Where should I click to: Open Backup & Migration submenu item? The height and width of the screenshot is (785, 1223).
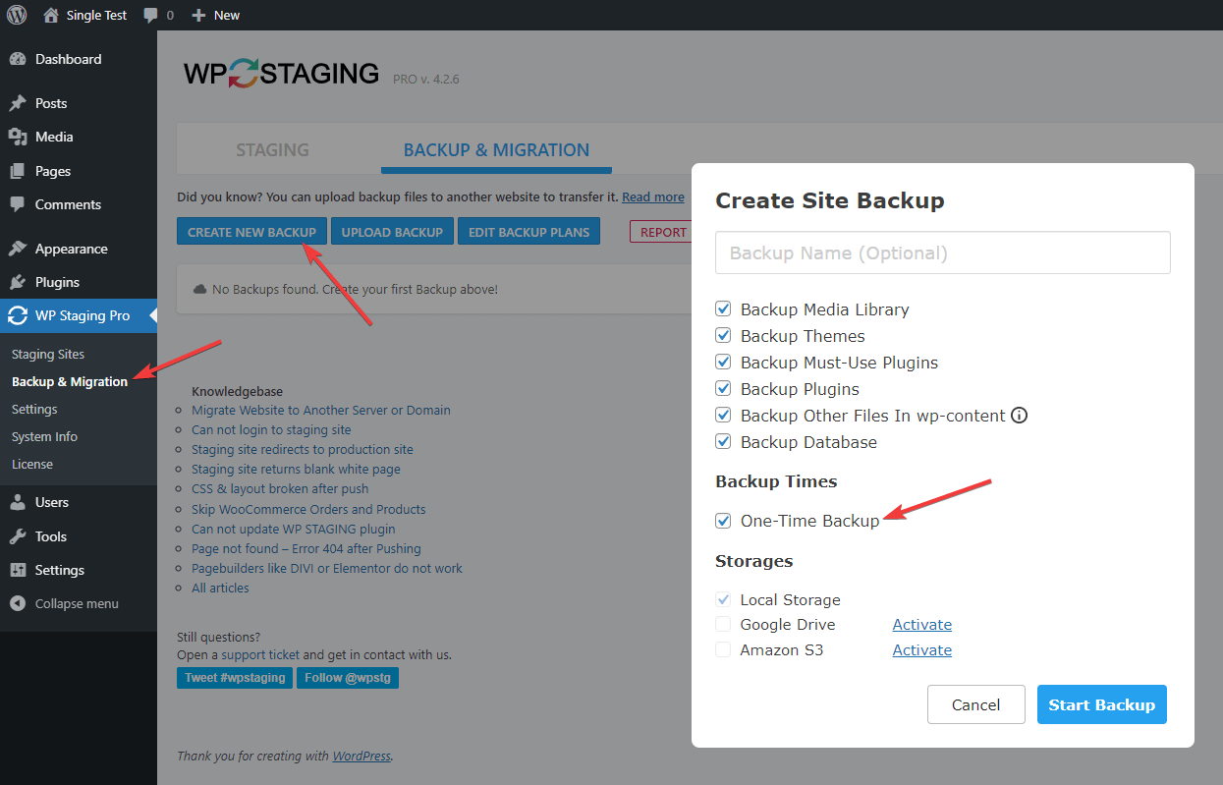(x=70, y=381)
